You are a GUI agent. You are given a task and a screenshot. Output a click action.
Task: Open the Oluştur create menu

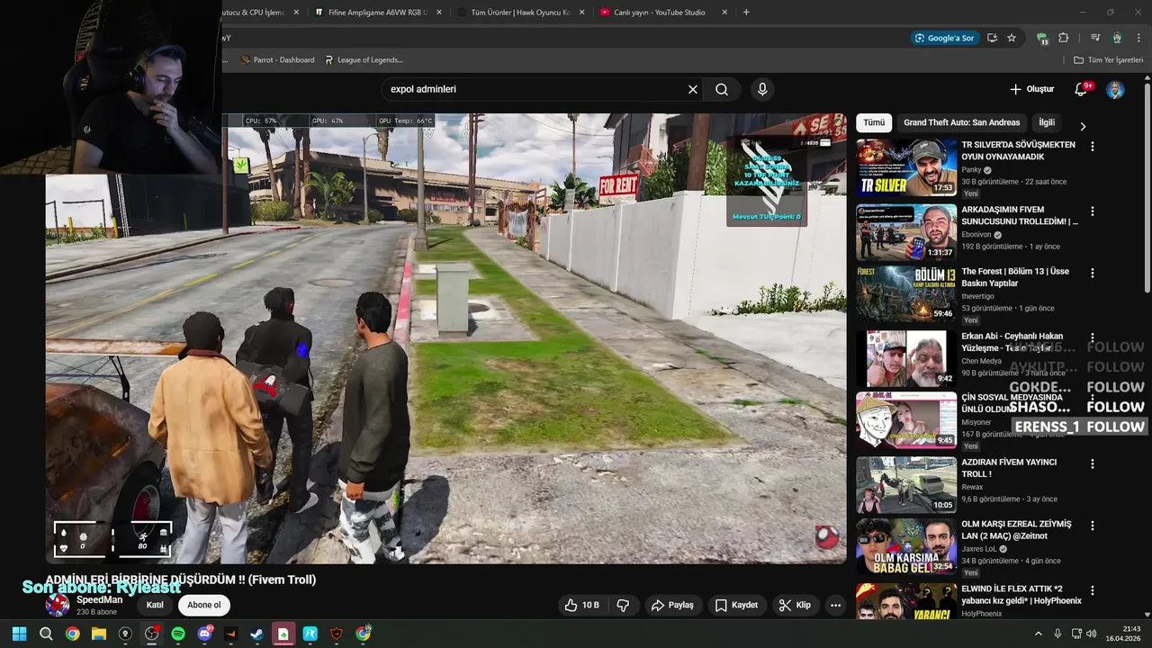coord(1031,89)
